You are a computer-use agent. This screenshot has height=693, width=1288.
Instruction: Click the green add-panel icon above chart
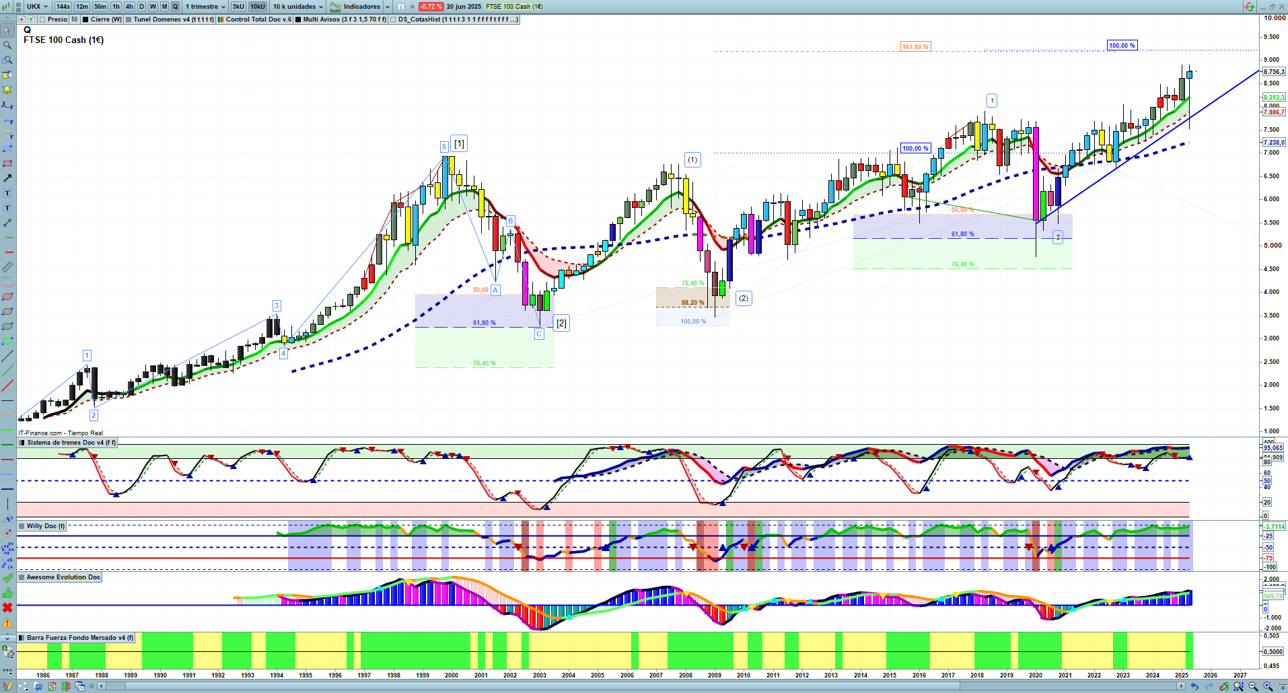click(x=31, y=20)
